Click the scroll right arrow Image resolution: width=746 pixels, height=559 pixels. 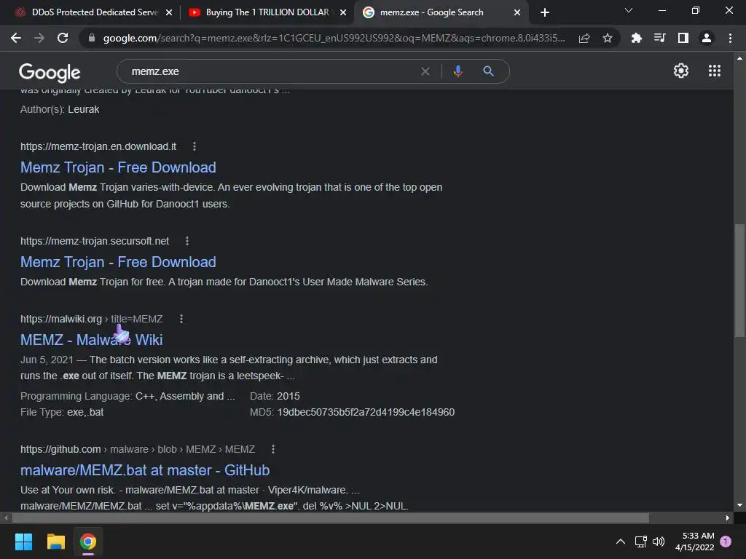(728, 518)
